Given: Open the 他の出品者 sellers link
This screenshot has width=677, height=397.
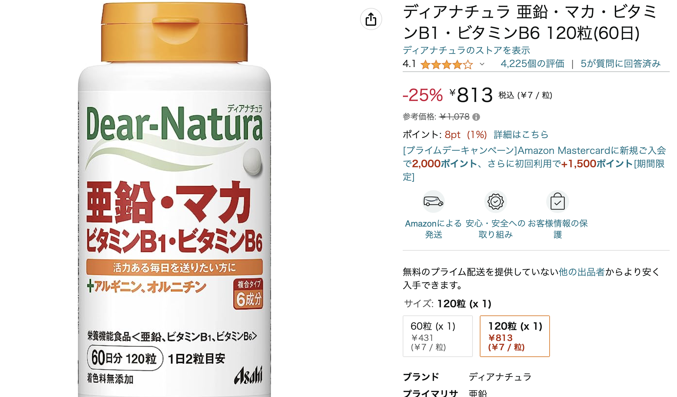Looking at the screenshot, I should tap(581, 272).
